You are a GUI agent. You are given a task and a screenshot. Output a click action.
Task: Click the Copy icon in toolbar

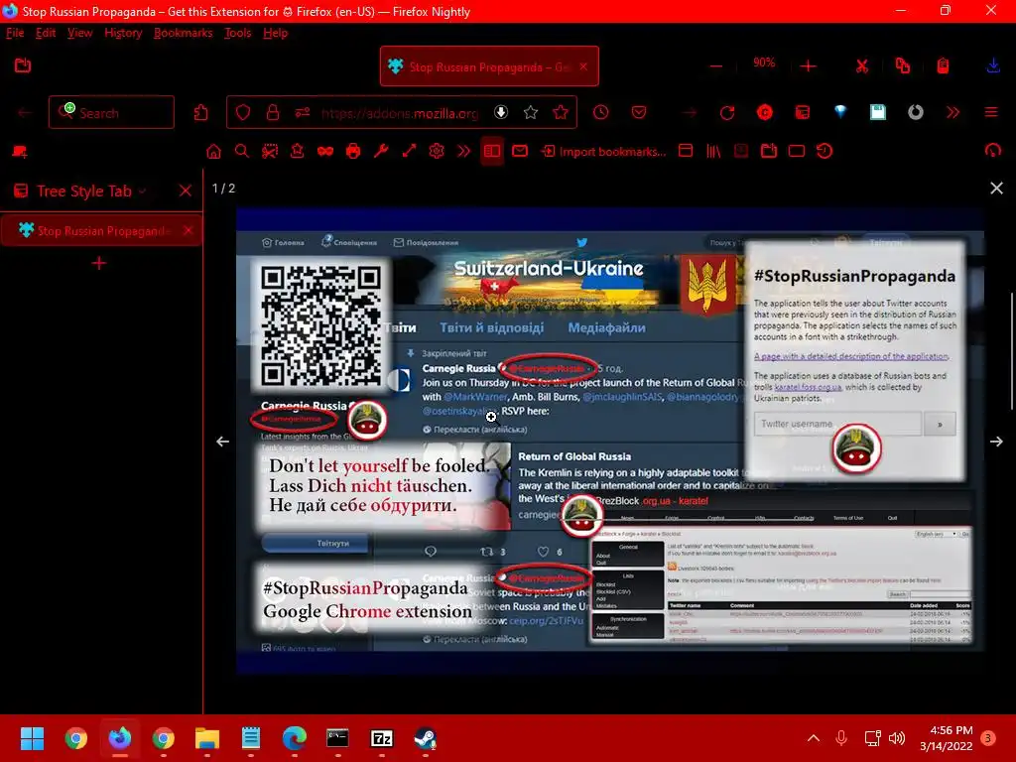point(903,65)
